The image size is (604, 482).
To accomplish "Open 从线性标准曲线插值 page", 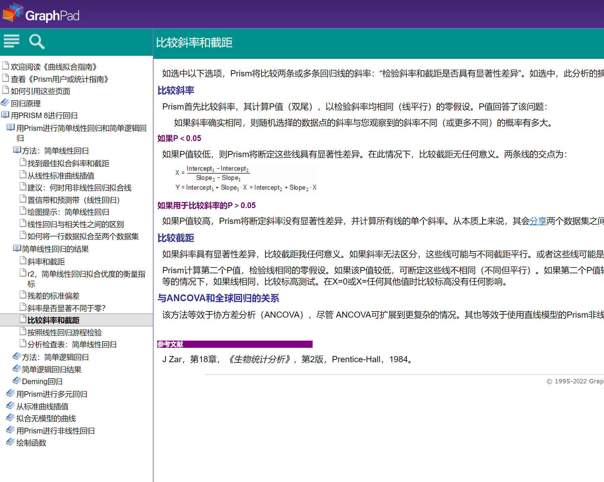I will point(61,176).
